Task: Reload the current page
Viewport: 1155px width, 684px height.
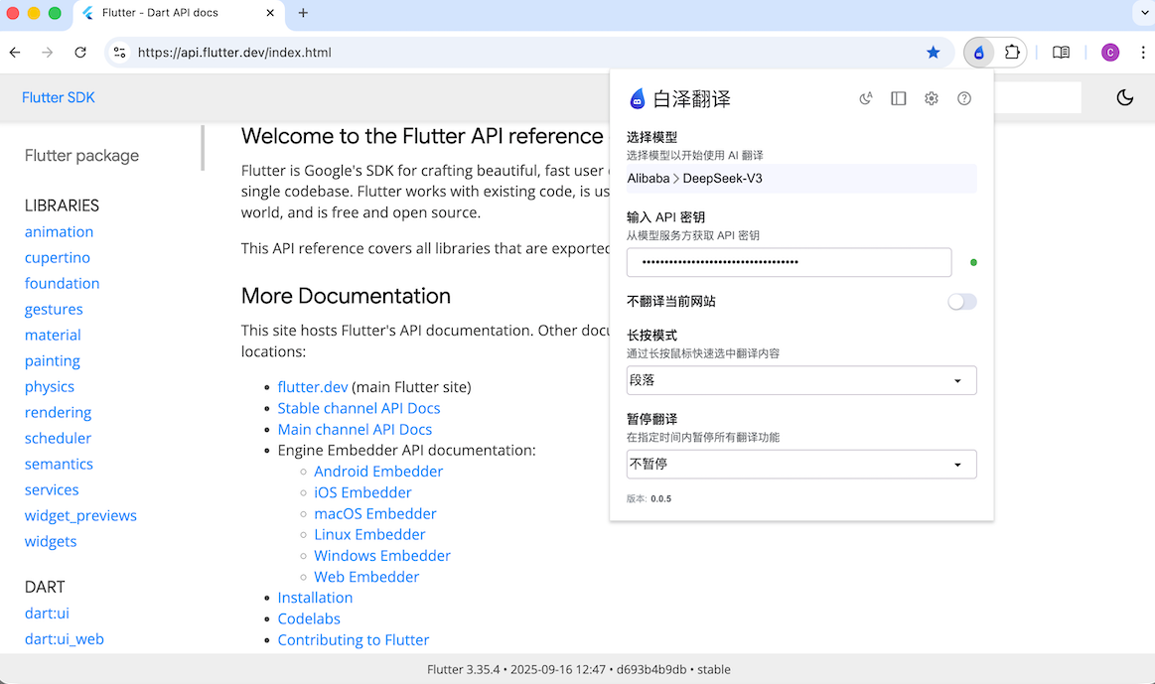Action: 80,53
